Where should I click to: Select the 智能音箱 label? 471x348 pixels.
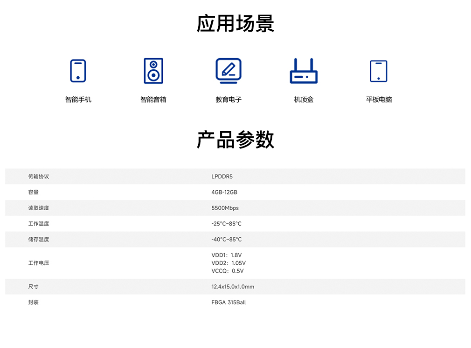click(153, 100)
